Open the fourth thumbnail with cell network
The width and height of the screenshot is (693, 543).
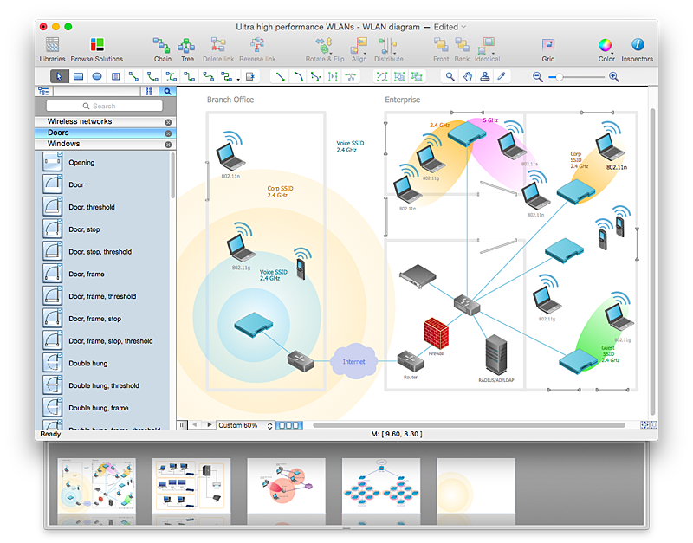click(x=381, y=485)
